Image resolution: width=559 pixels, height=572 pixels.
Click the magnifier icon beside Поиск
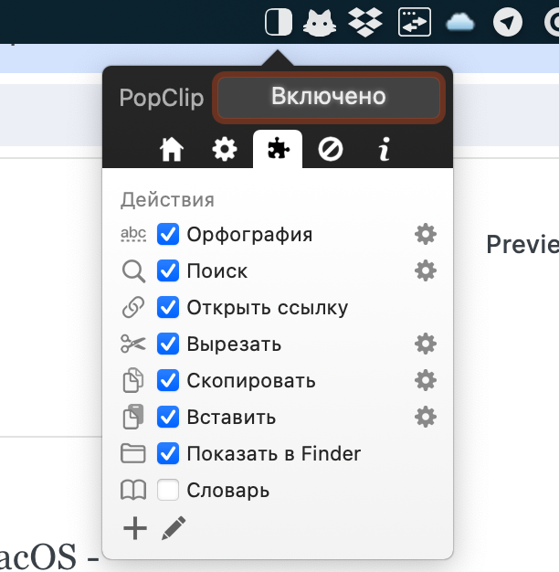(133, 271)
